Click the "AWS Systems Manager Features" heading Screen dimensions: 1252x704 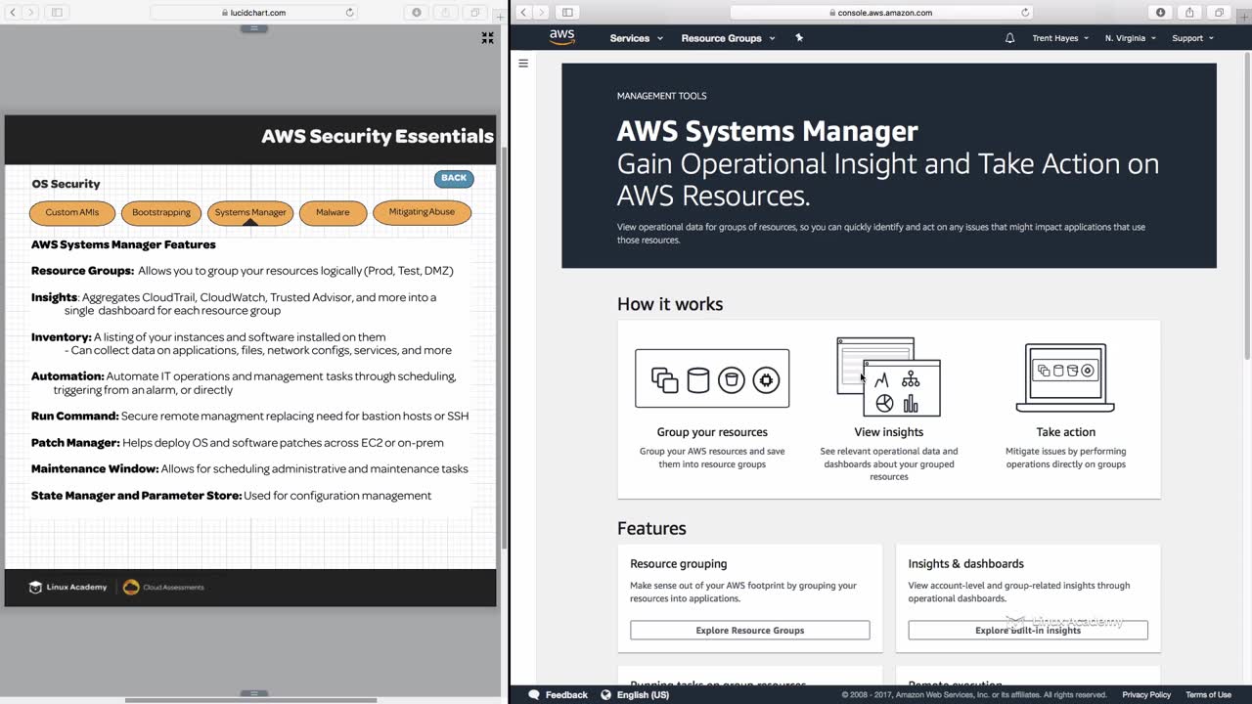[x=123, y=244]
